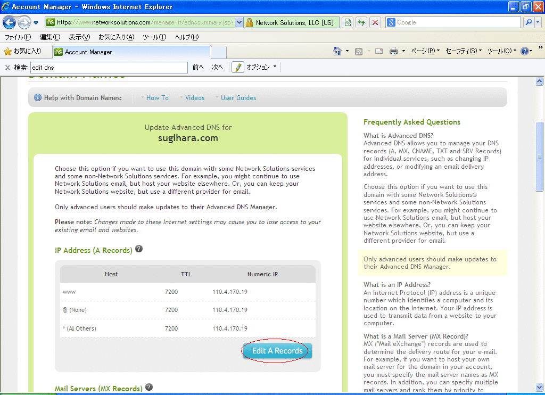Click the Read Mail envelope icon
Viewport: 545px width, 395px height.
[379, 51]
